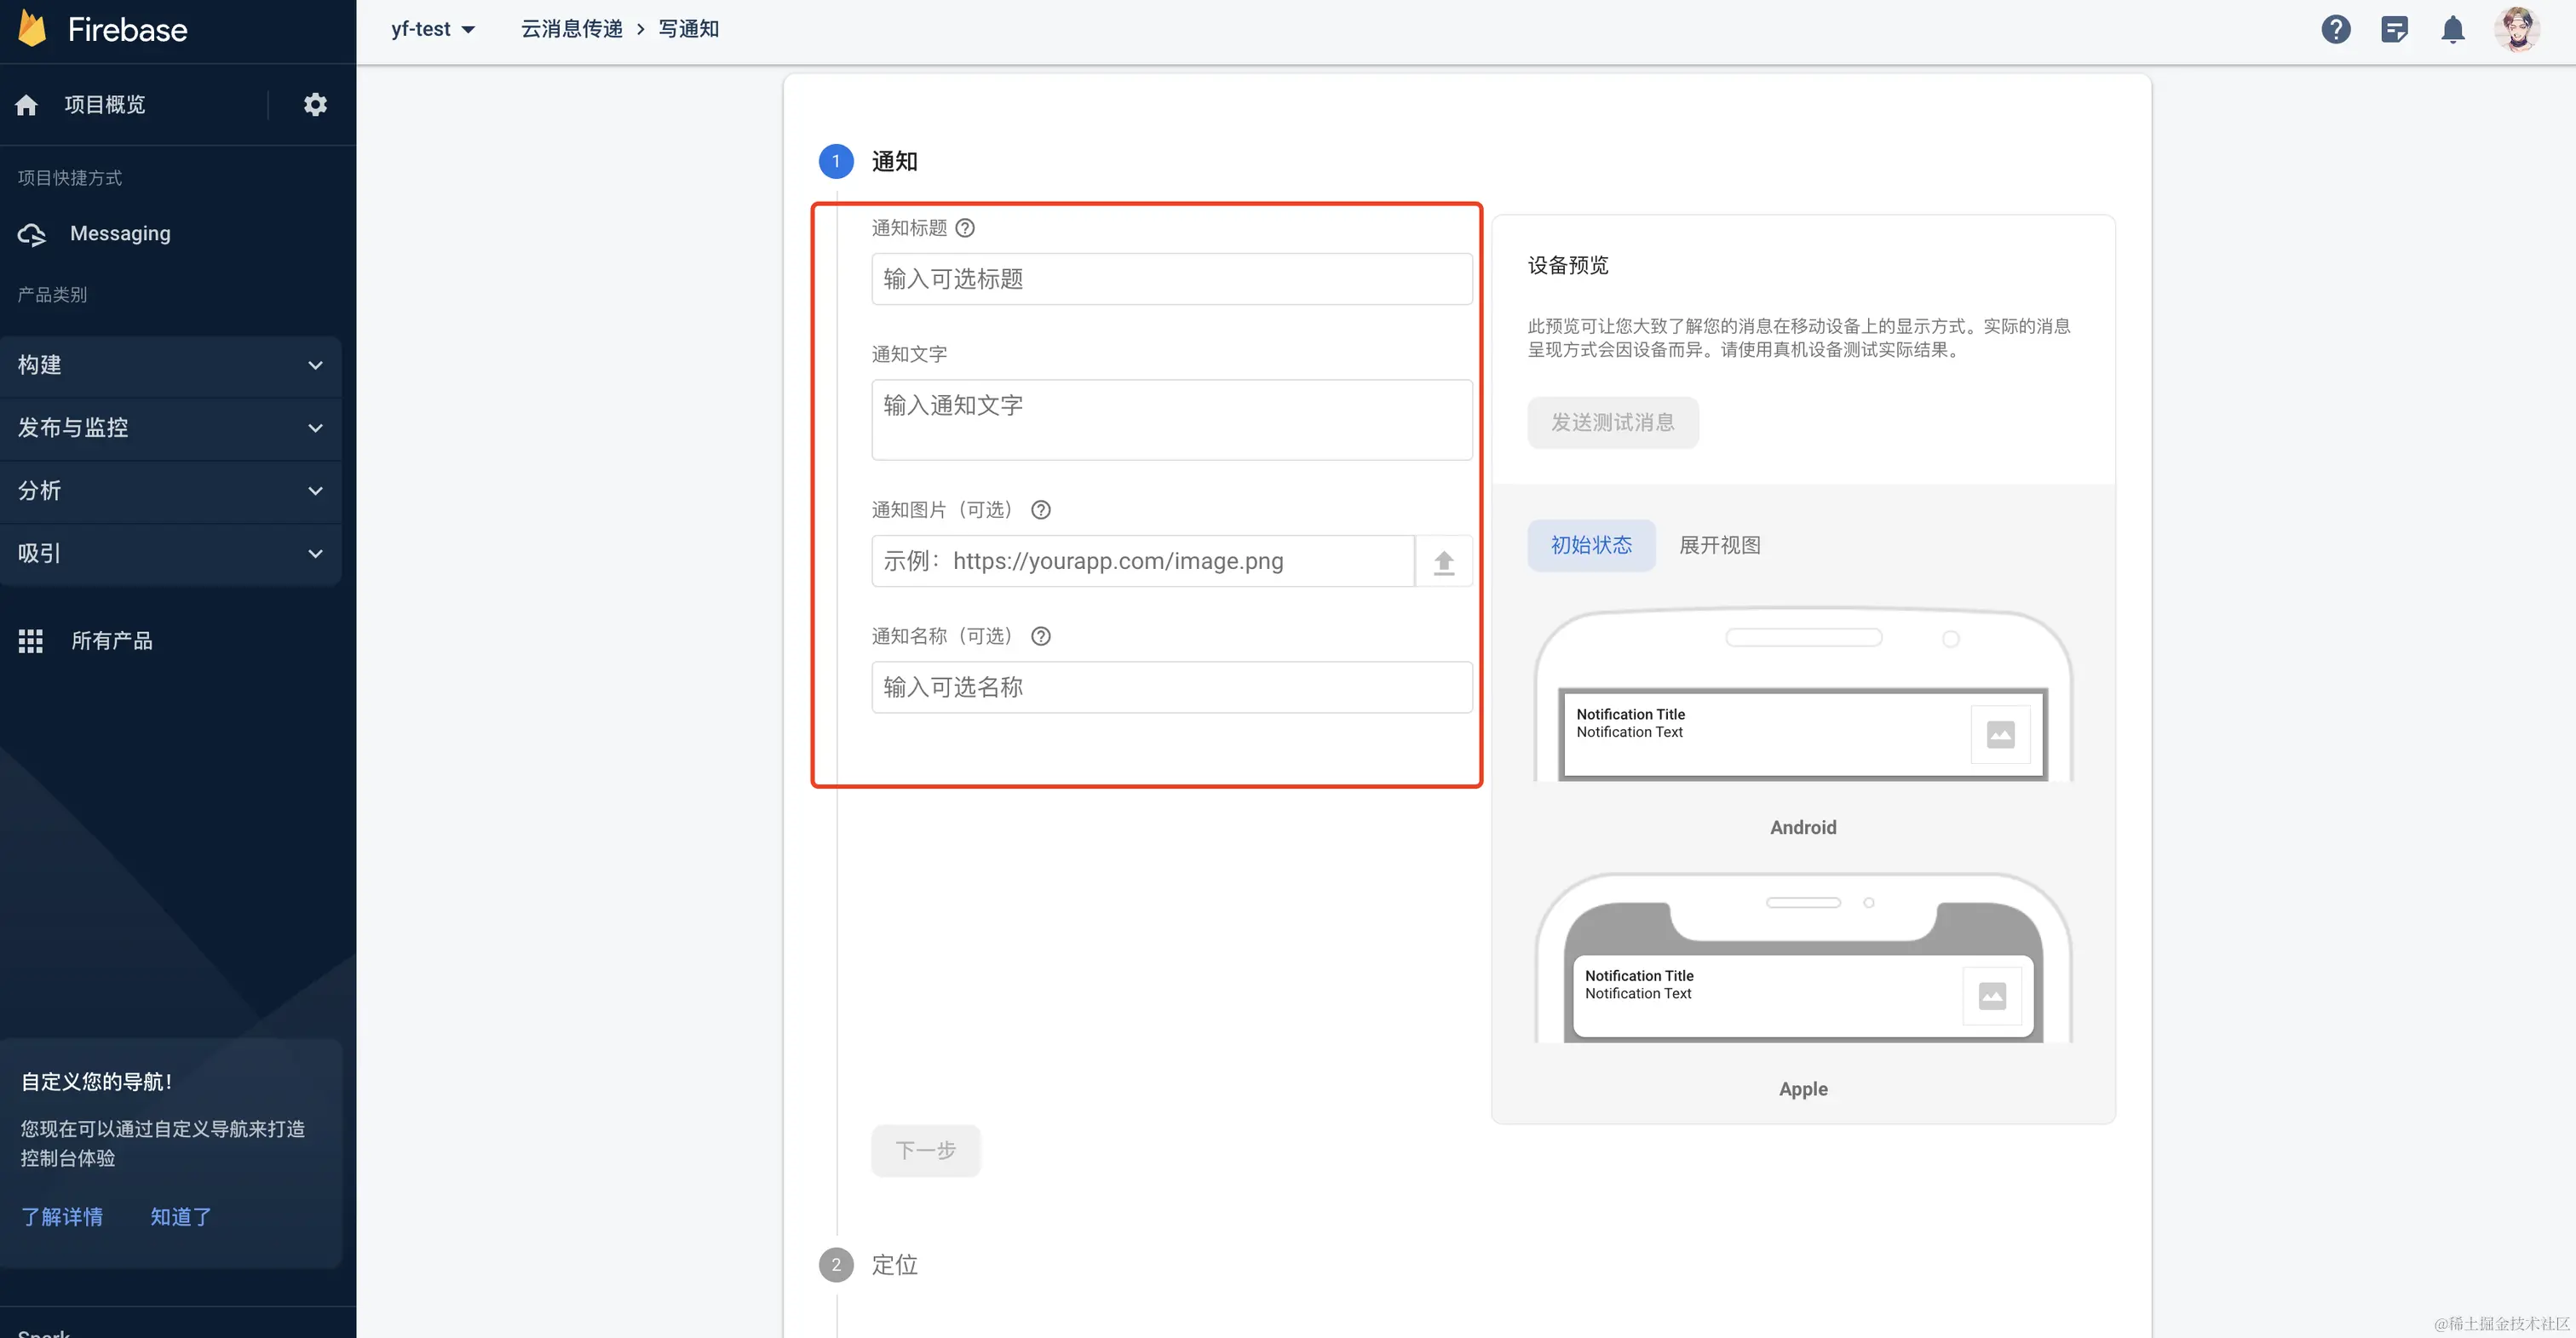Click the 知道了 link

(181, 1217)
